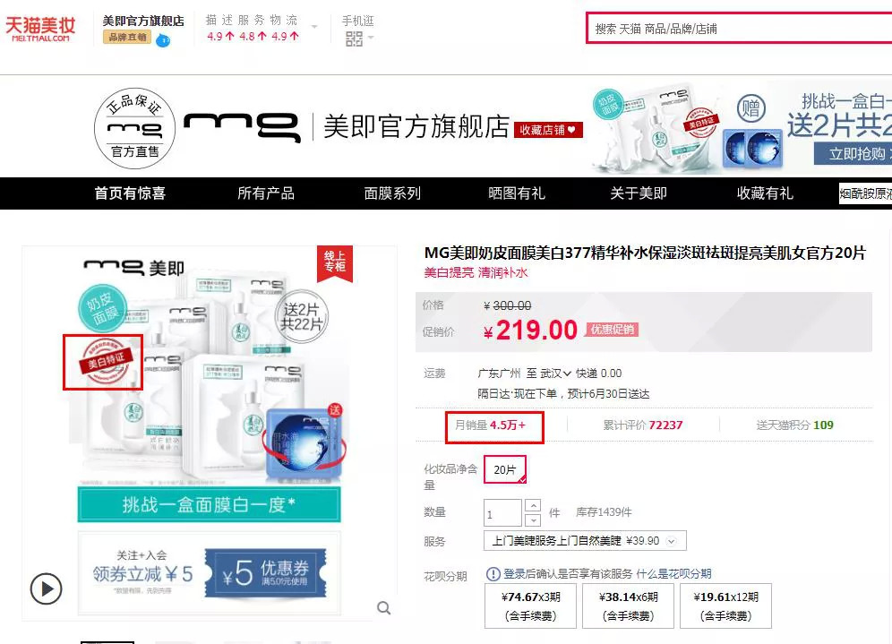Click the main product image
Image resolution: width=892 pixels, height=644 pixels.
(209, 433)
